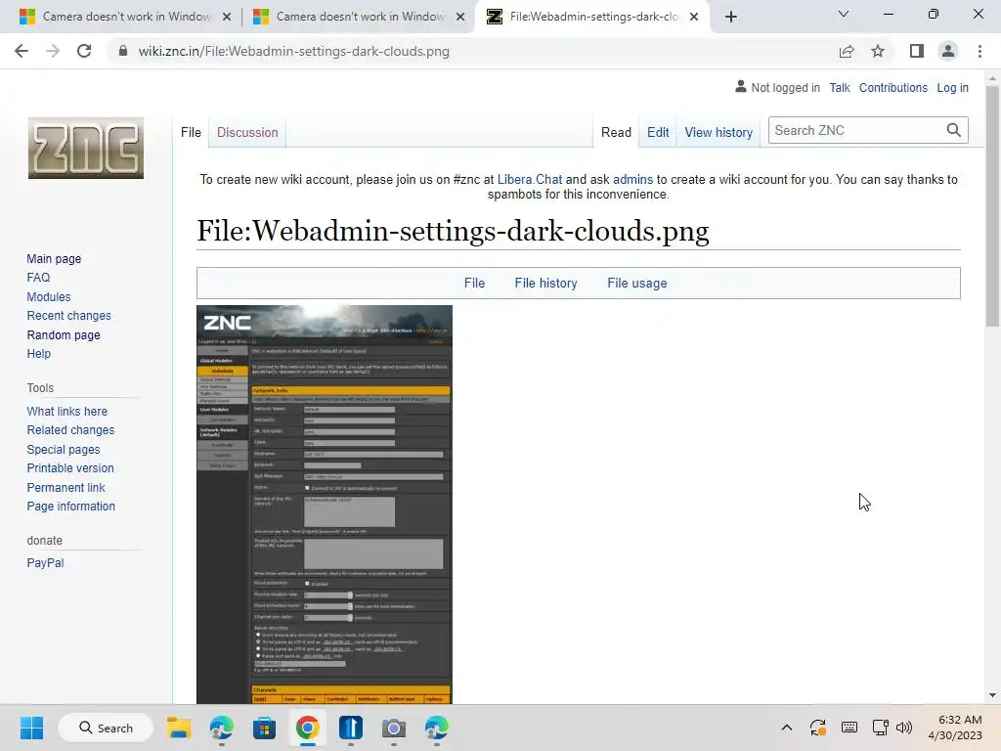The height and width of the screenshot is (751, 1001).
Task: Close the second Camera doesn't work tab
Action: click(x=459, y=17)
